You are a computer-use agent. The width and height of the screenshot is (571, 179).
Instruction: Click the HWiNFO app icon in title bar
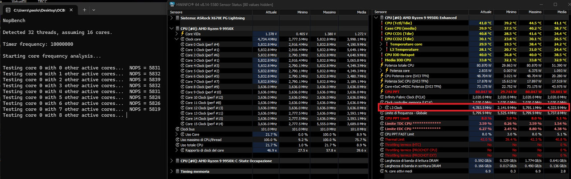[x=173, y=4]
